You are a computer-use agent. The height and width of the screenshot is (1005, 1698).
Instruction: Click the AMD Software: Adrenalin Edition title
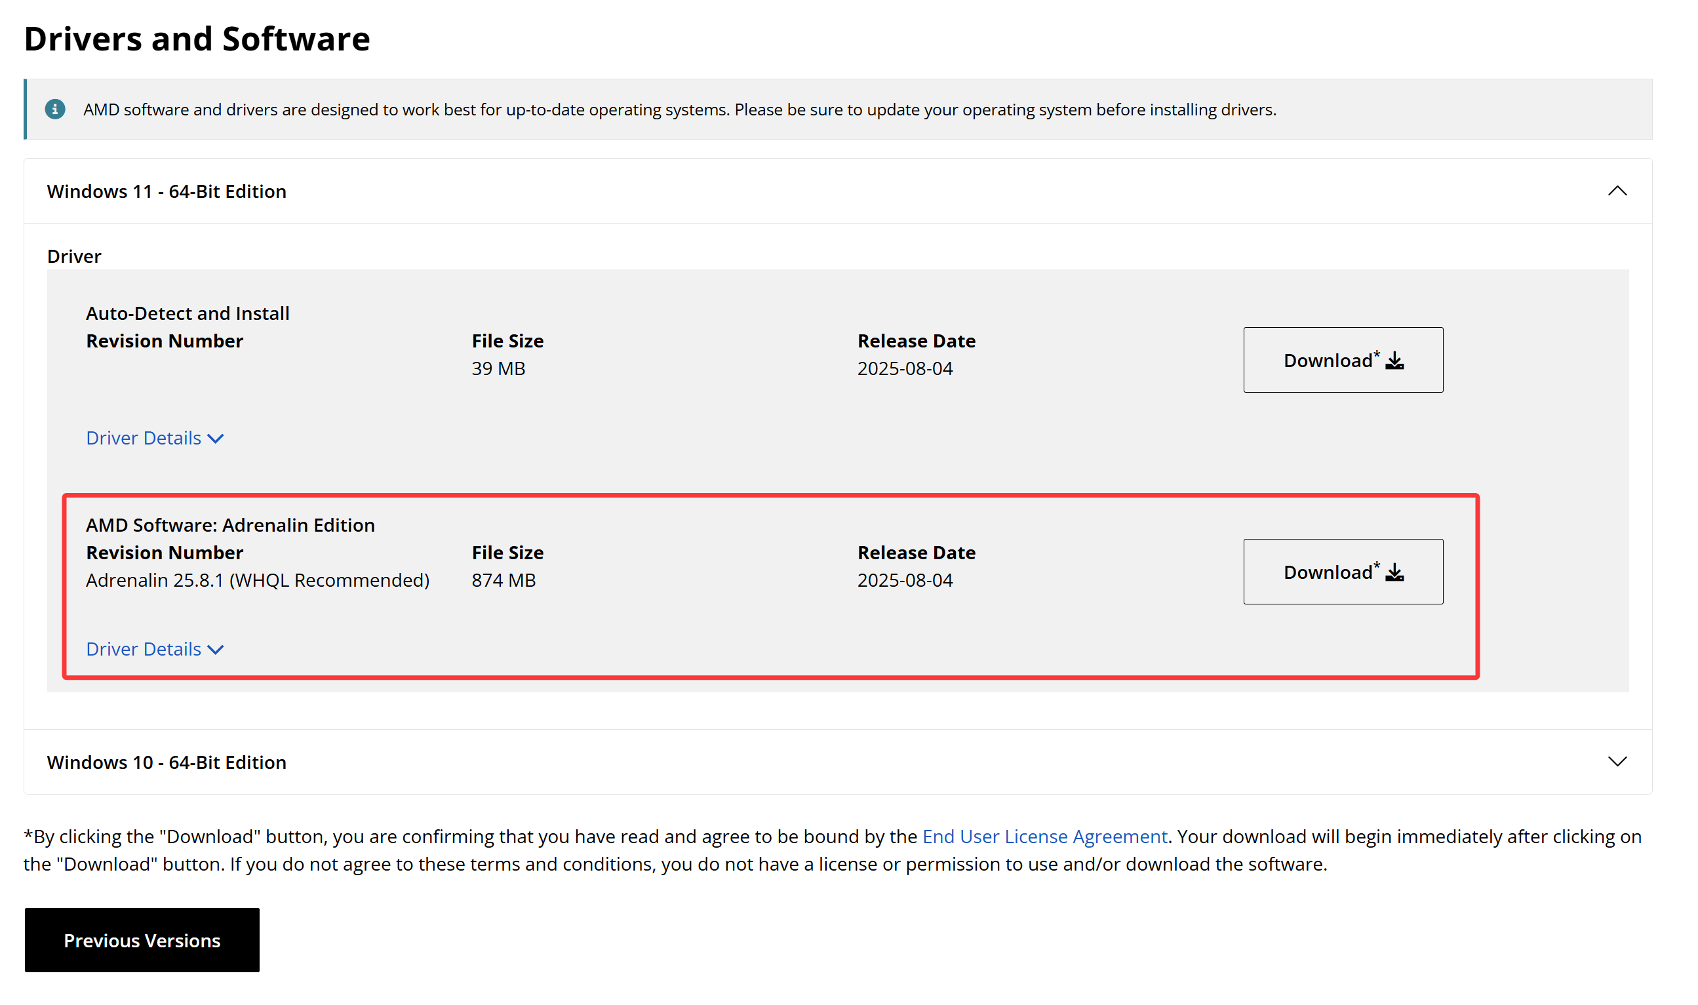(230, 526)
